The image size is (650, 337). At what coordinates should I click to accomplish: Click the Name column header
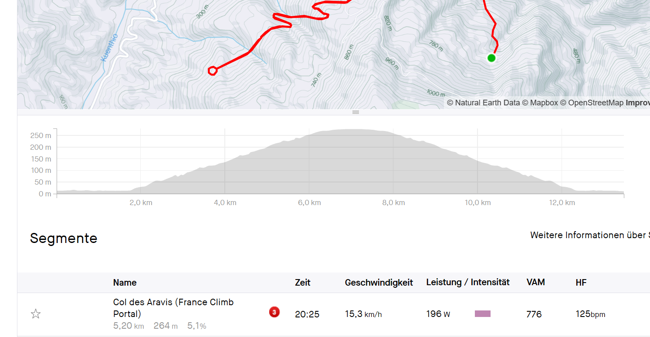pos(125,283)
